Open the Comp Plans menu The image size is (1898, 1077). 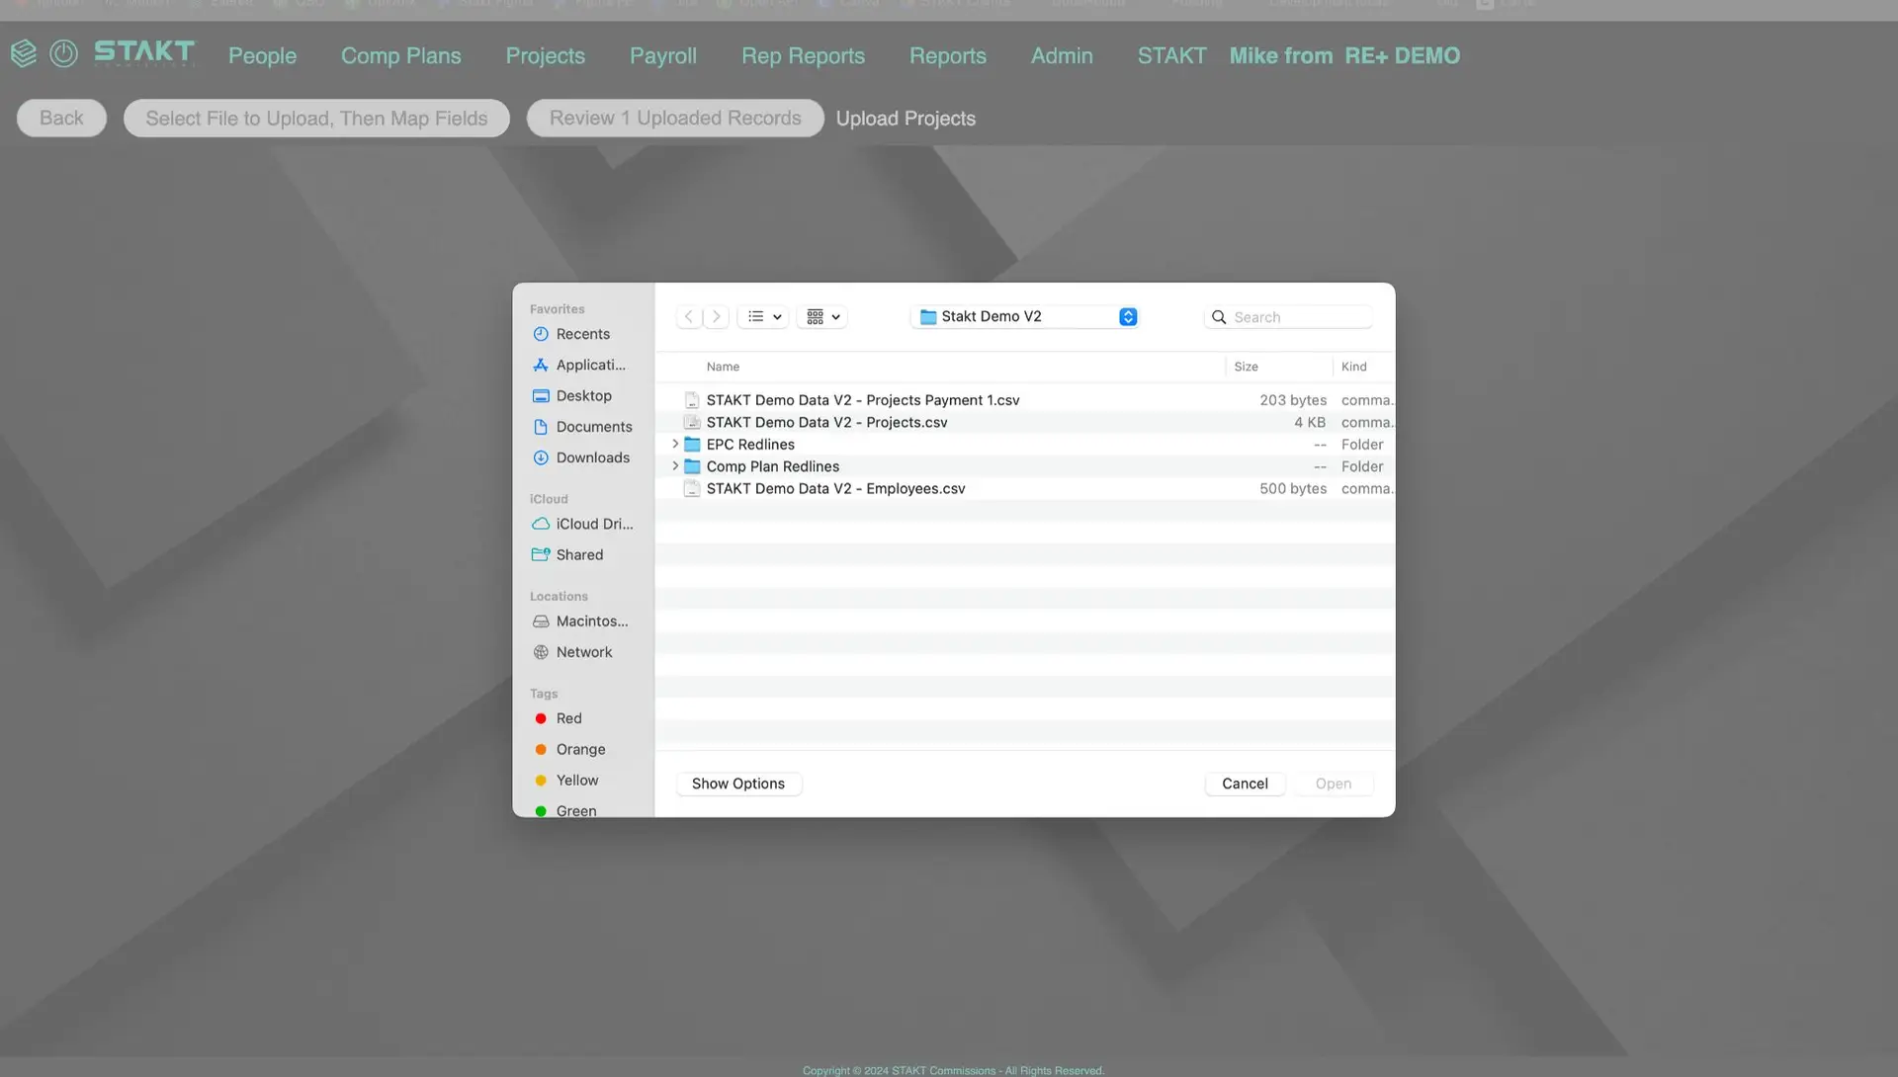pyautogui.click(x=400, y=56)
